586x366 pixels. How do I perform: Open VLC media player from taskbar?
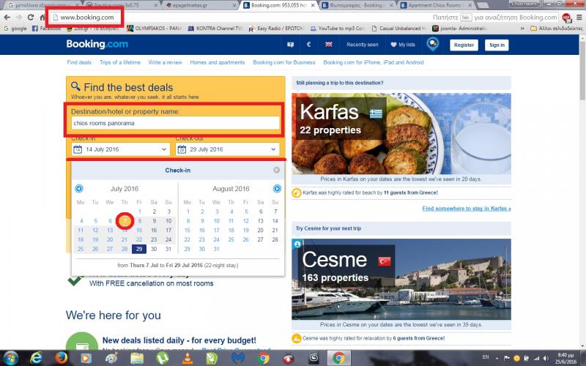(188, 358)
